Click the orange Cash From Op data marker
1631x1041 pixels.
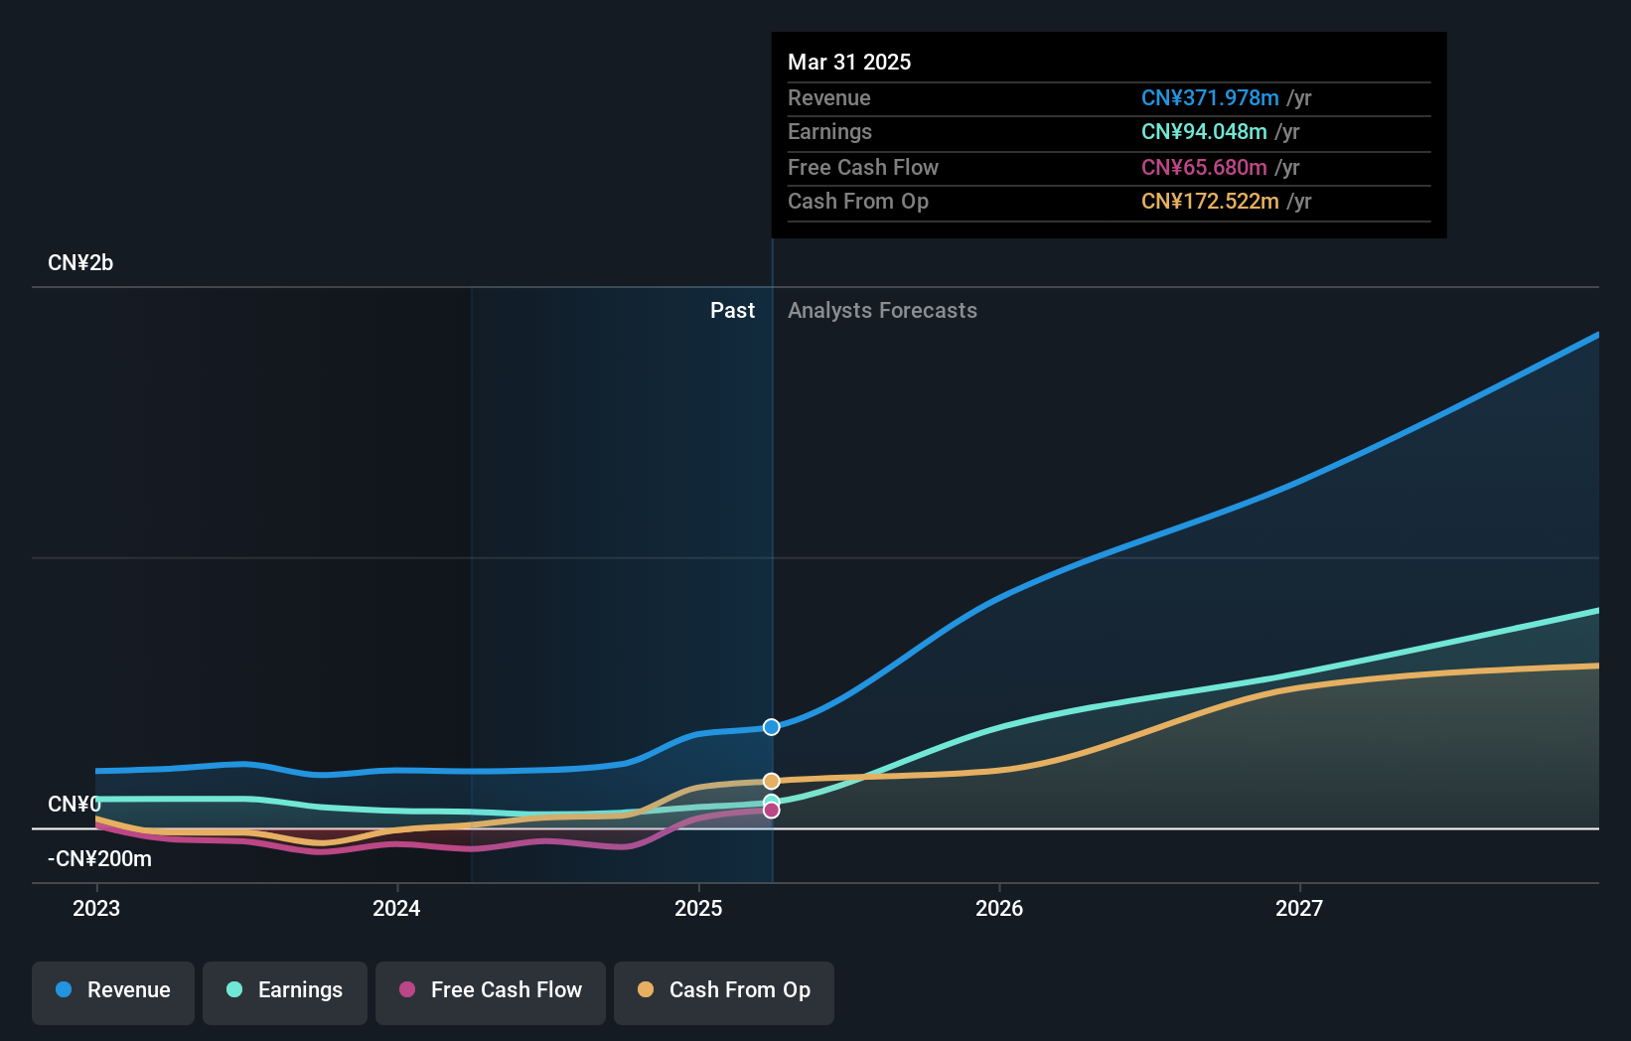(x=772, y=782)
